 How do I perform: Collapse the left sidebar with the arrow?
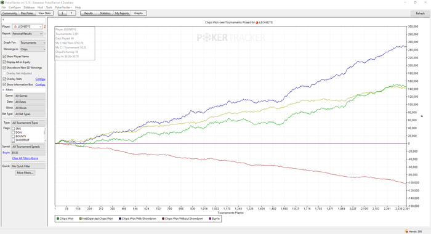[x=3, y=20]
